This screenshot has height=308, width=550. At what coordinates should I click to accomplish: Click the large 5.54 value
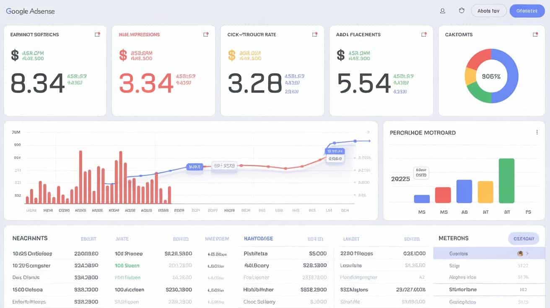click(x=363, y=82)
